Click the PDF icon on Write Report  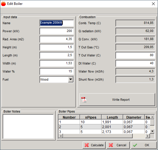pos(84,100)
